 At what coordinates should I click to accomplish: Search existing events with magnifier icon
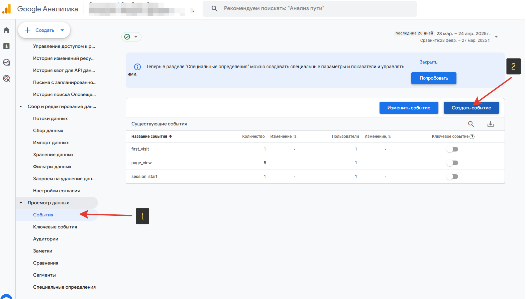471,124
